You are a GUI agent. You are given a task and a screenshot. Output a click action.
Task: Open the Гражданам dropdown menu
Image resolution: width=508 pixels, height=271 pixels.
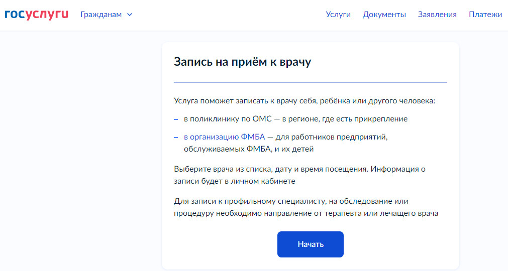pyautogui.click(x=101, y=15)
